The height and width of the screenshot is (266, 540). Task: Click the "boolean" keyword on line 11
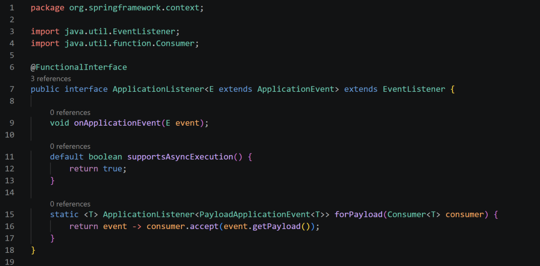105,157
